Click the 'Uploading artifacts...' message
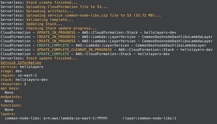This screenshot has width=217, height=124. [x=49, y=11]
